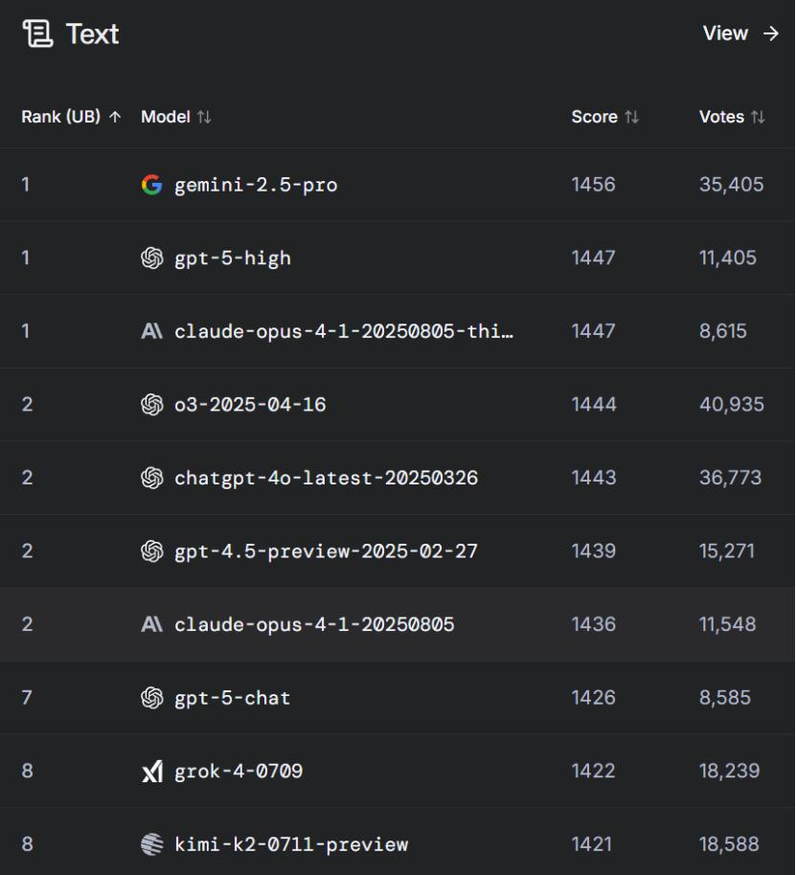
Task: Select the chatgpt-4o-latest-20250326 model name
Action: click(x=326, y=478)
